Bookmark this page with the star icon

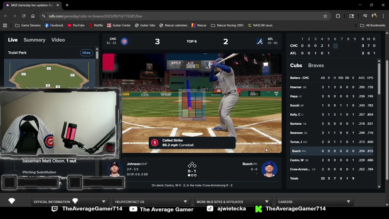(325, 16)
